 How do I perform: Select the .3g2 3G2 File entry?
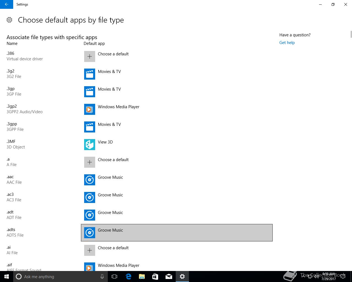point(14,74)
